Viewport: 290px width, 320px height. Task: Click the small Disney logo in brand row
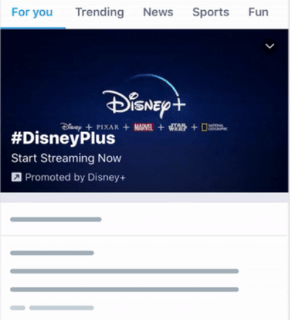coord(71,127)
